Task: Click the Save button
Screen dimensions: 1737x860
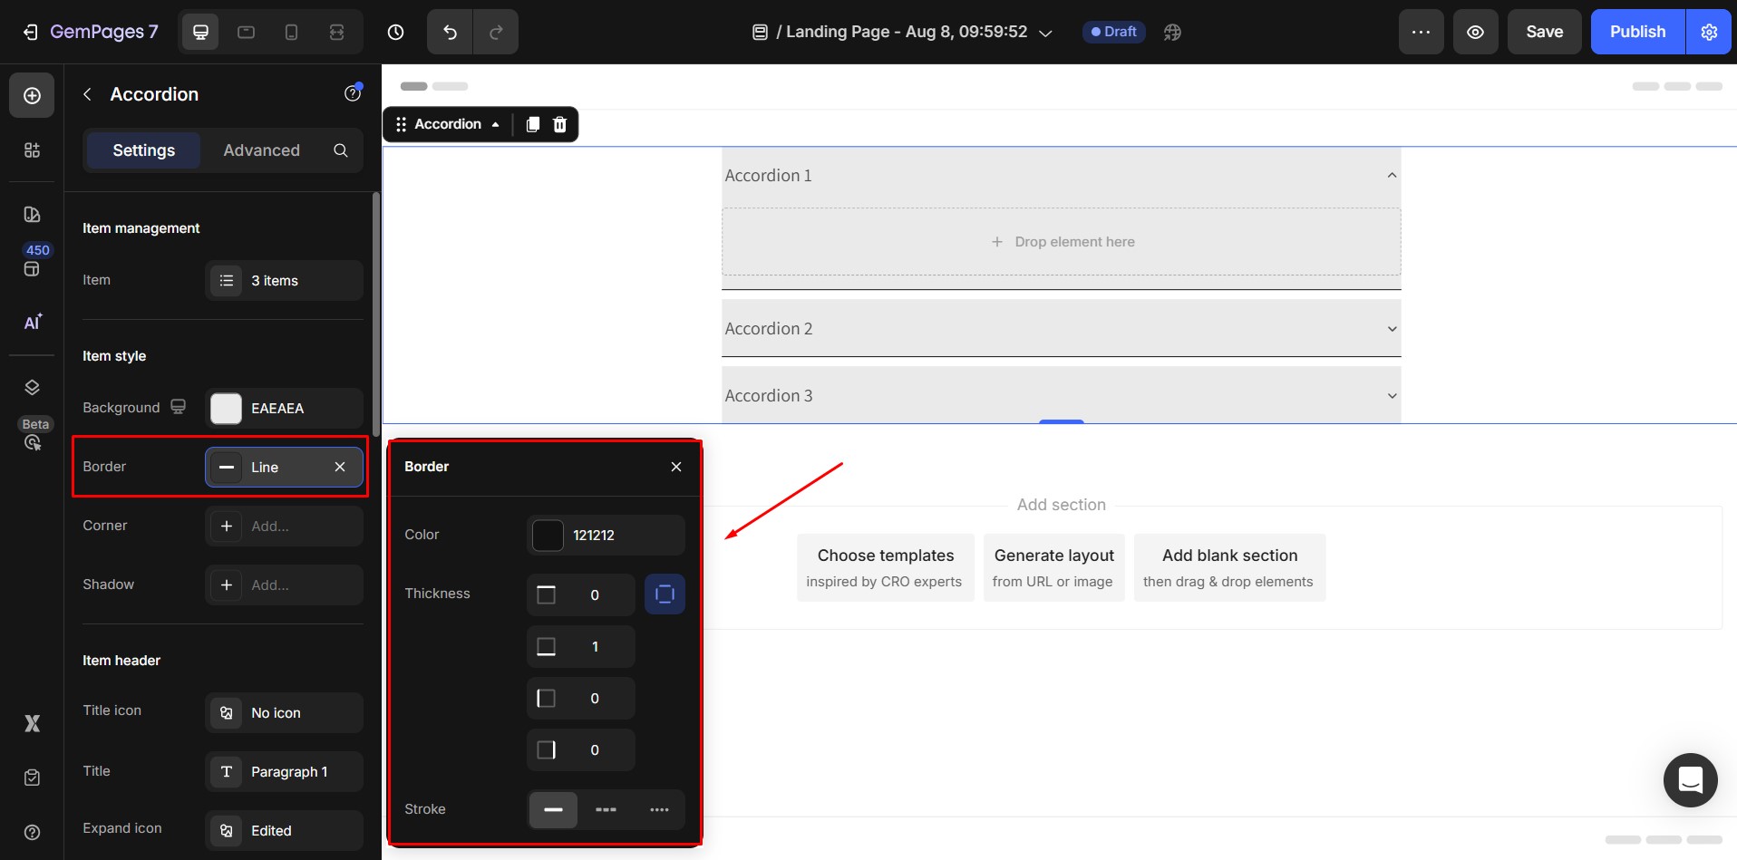Action: pyautogui.click(x=1544, y=33)
